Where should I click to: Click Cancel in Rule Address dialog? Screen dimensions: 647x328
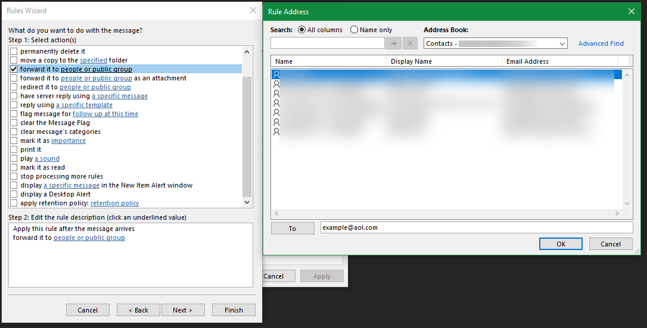pos(611,244)
